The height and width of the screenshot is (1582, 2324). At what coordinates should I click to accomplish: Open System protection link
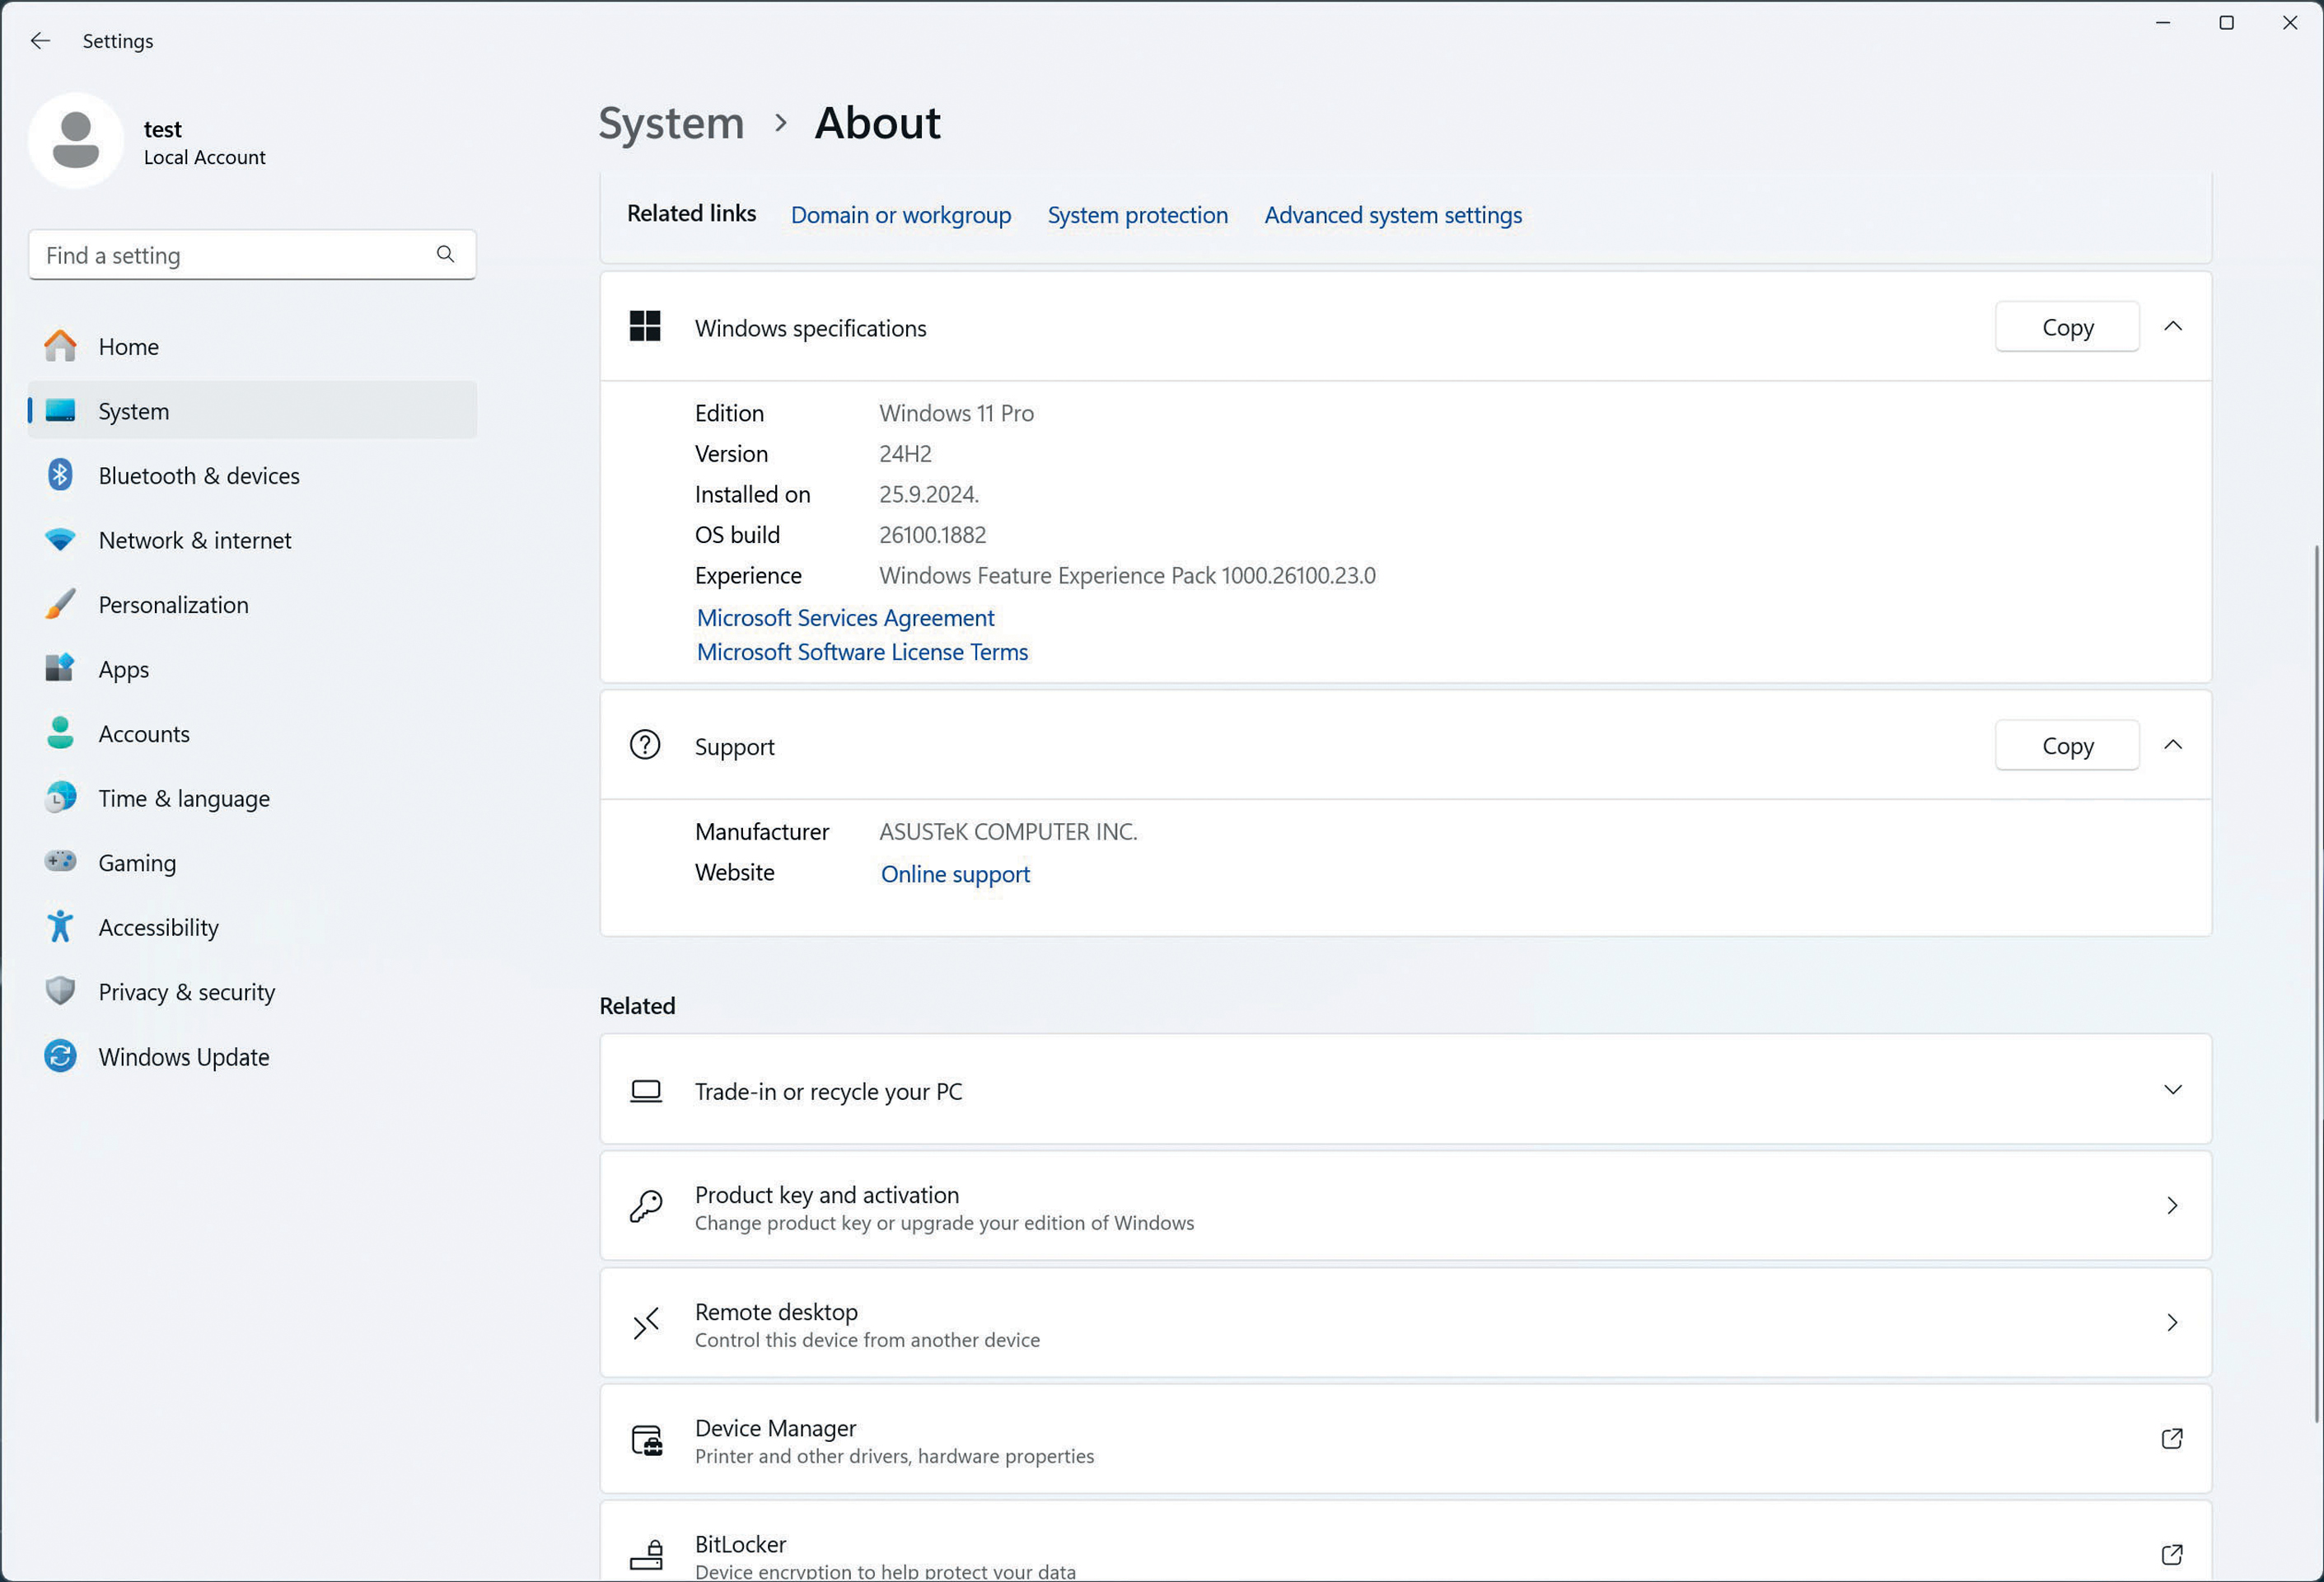pyautogui.click(x=1137, y=215)
